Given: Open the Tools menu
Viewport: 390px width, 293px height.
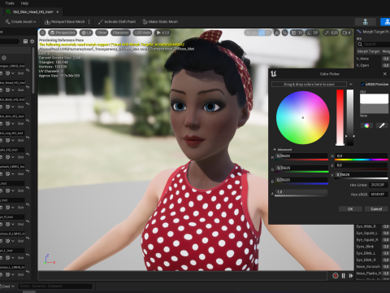Looking at the screenshot, I should pyautogui.click(x=10, y=3).
